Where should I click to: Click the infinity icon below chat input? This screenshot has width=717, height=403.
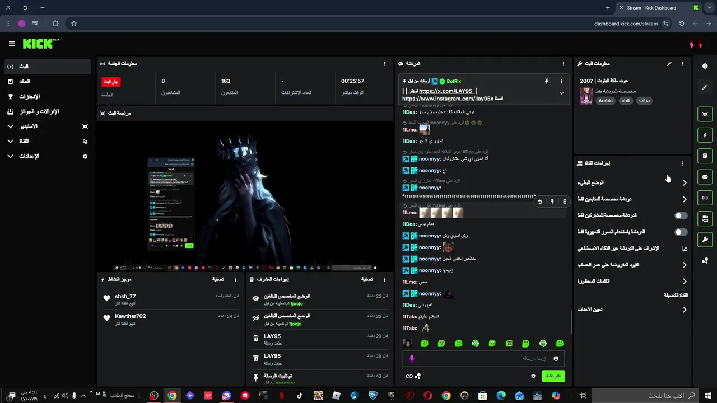409,376
